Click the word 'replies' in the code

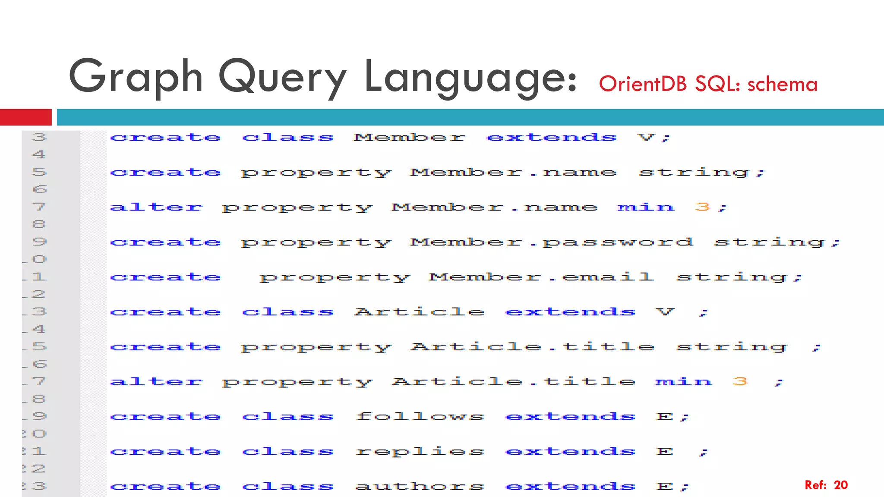click(x=420, y=452)
